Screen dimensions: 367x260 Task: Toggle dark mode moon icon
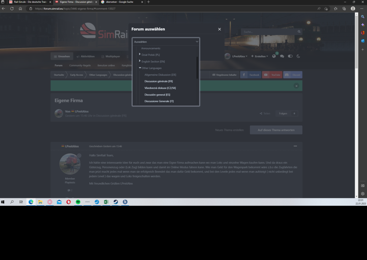point(298,56)
